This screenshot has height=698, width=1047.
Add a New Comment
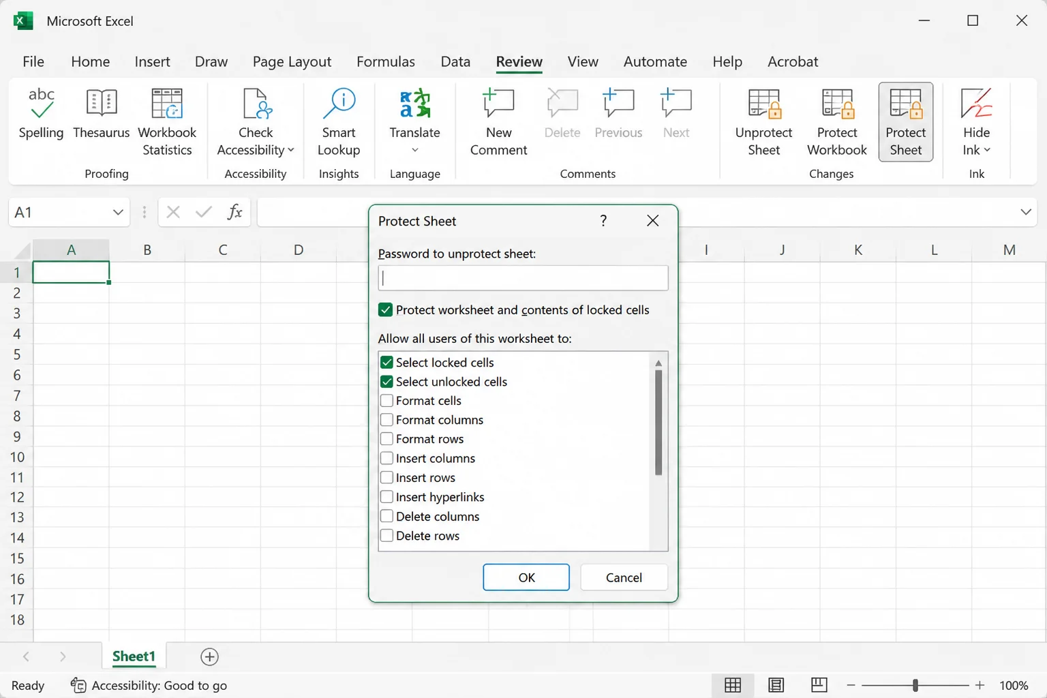click(x=498, y=122)
